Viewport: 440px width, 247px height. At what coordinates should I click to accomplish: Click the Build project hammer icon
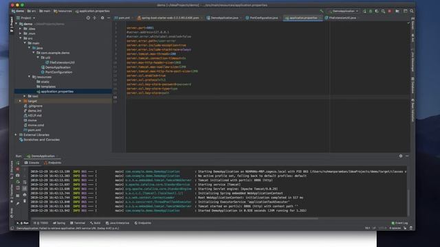click(322, 11)
